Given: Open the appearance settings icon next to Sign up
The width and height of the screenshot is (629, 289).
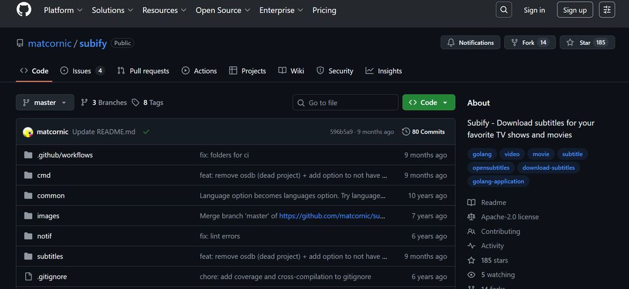Looking at the screenshot, I should (607, 10).
